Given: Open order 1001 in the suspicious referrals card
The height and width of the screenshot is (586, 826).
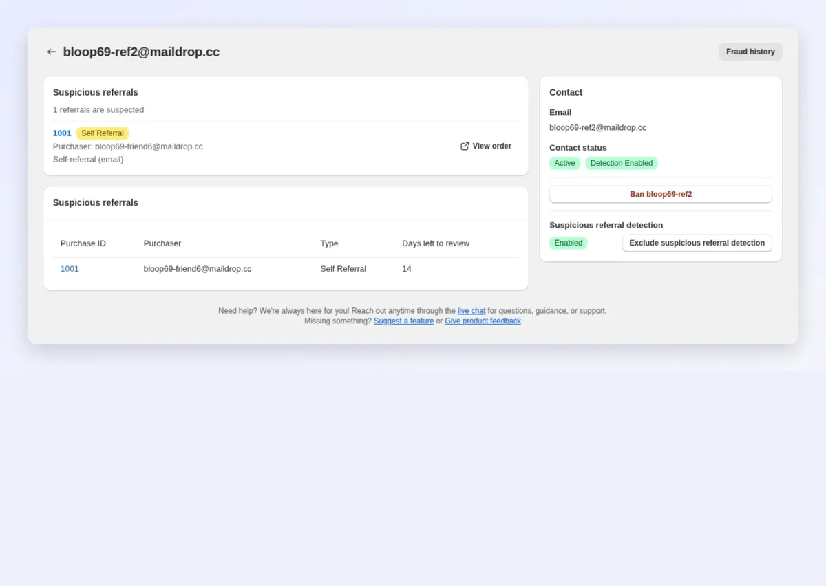Looking at the screenshot, I should pyautogui.click(x=62, y=133).
